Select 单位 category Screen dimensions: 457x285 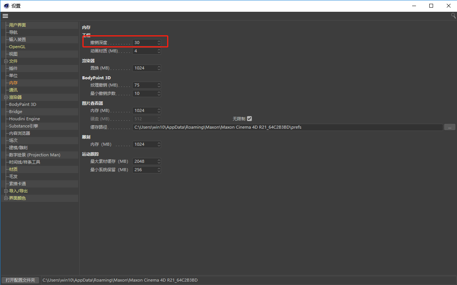pos(13,76)
